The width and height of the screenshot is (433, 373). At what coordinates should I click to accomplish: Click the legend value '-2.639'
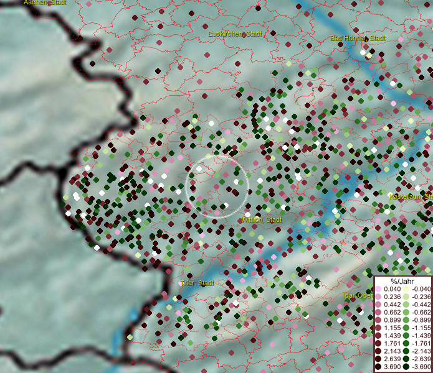(x=421, y=359)
